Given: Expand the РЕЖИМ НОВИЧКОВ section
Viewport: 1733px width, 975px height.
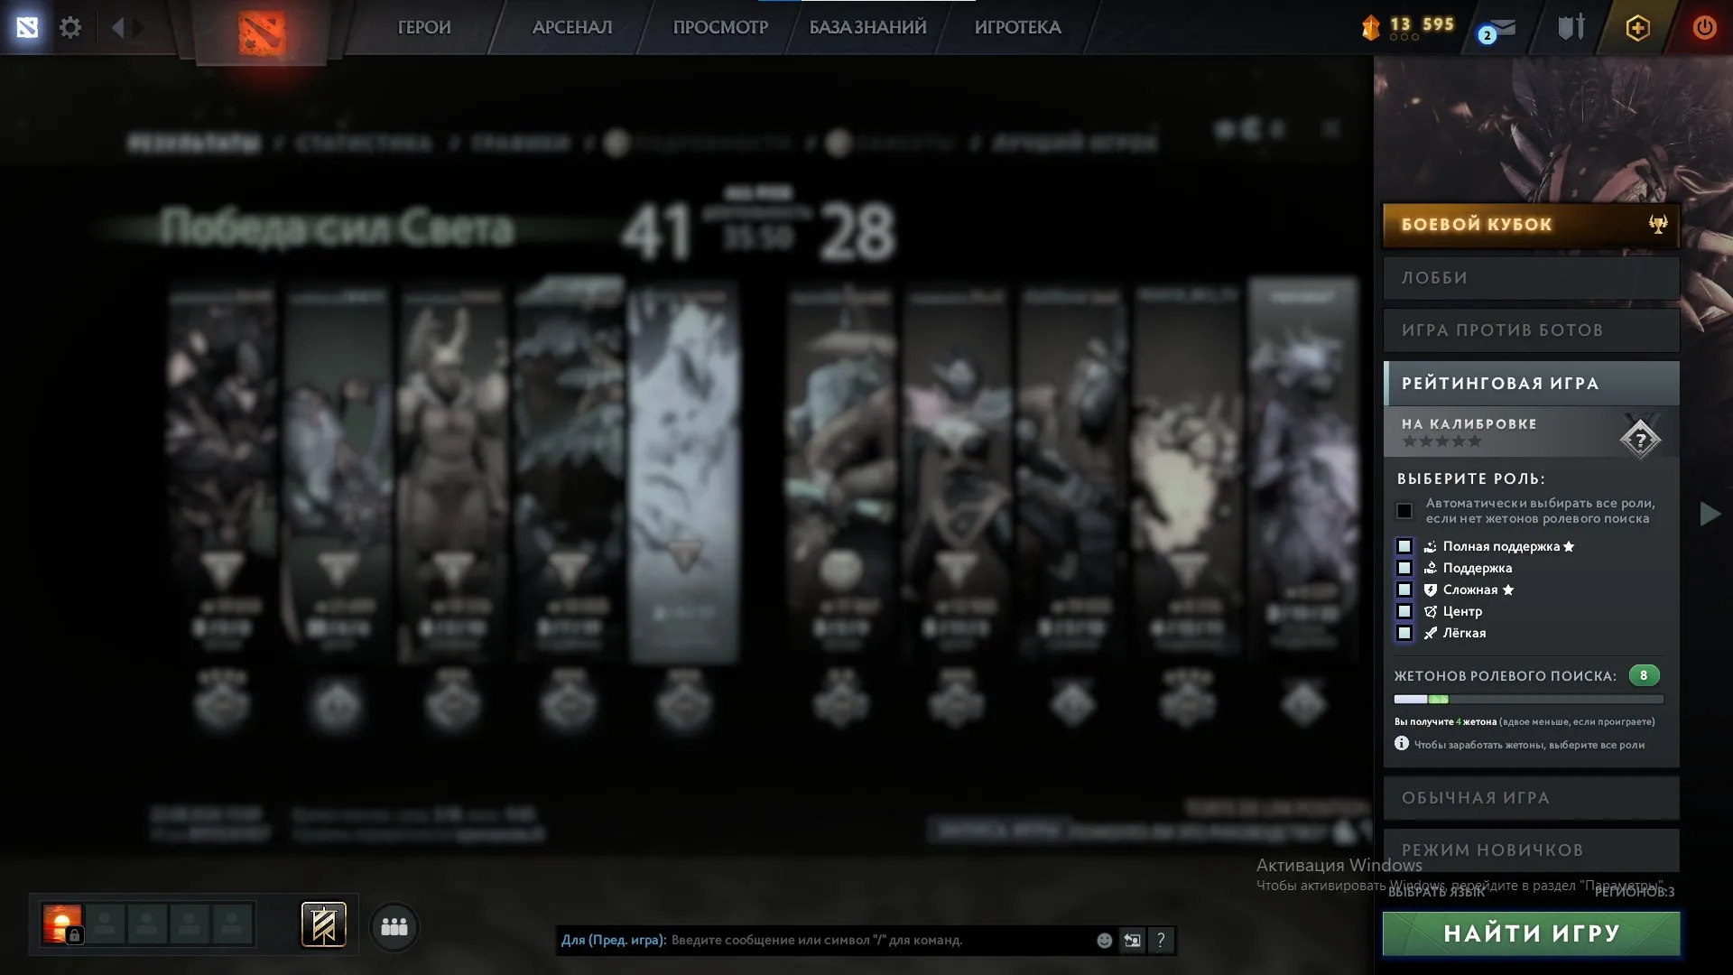Looking at the screenshot, I should click(x=1531, y=850).
